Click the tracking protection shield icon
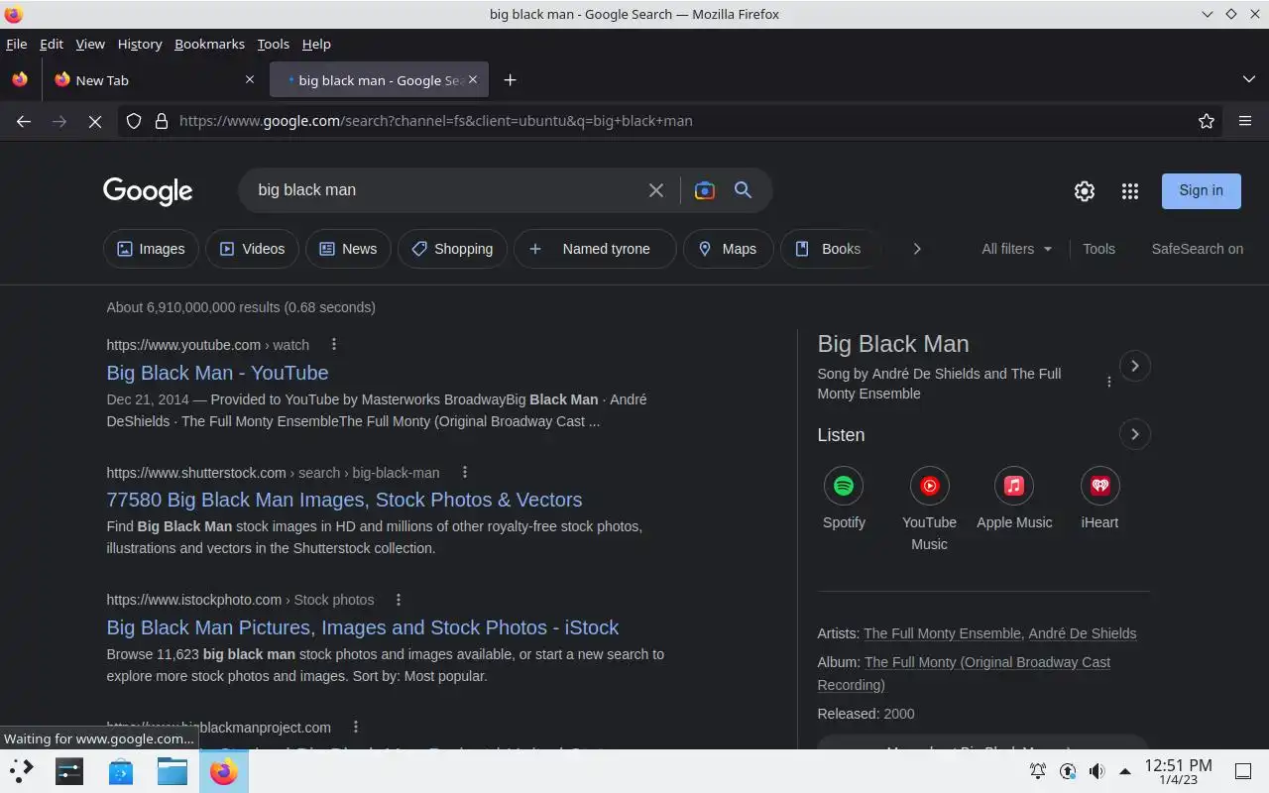The width and height of the screenshot is (1269, 793). point(134,121)
